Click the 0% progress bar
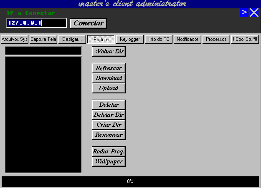This screenshot has width=261, height=188. [x=130, y=181]
